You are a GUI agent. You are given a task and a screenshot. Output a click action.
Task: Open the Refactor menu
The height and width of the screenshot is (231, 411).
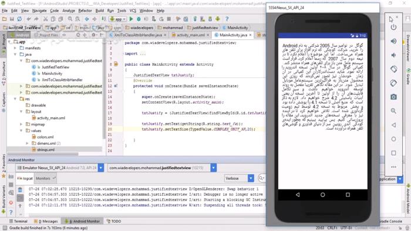click(85, 11)
